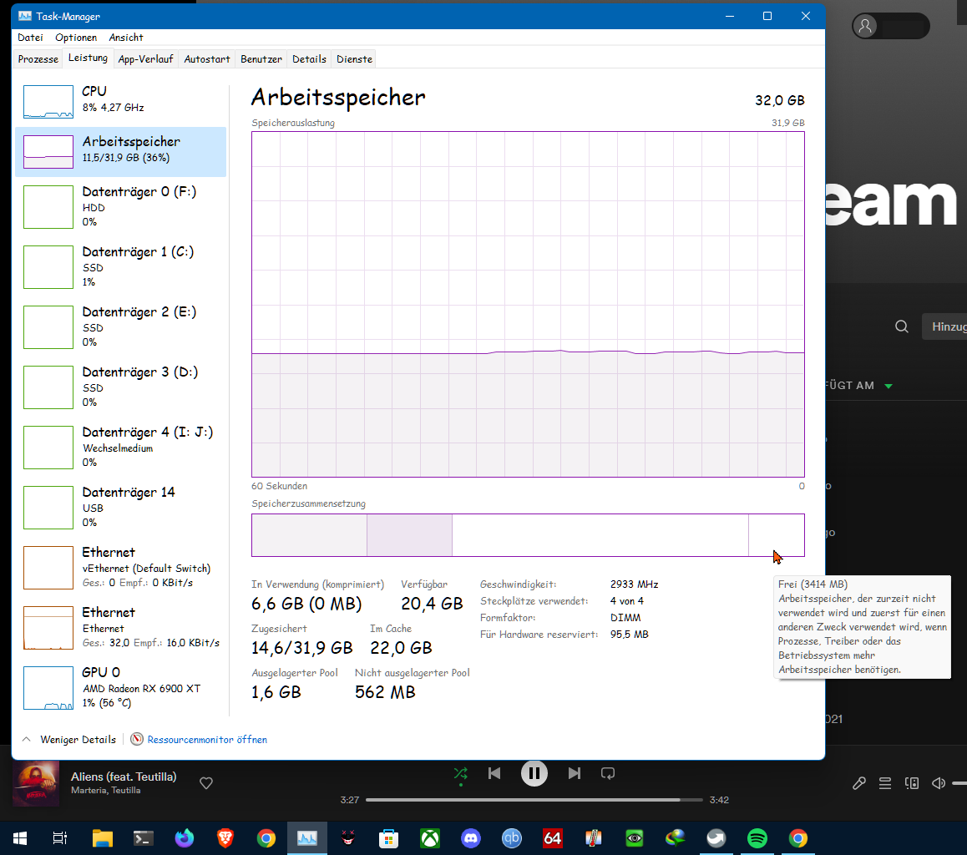Viewport: 967px width, 855px height.
Task: Open File Explorer from the taskbar
Action: 103,838
